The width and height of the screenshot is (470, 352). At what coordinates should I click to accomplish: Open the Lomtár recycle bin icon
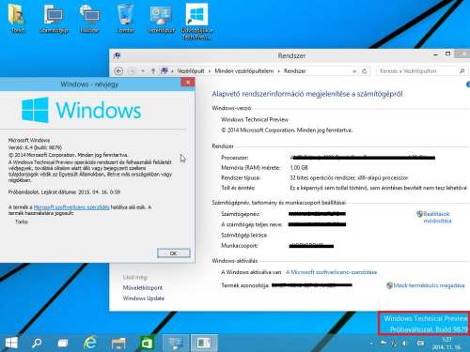tap(126, 19)
